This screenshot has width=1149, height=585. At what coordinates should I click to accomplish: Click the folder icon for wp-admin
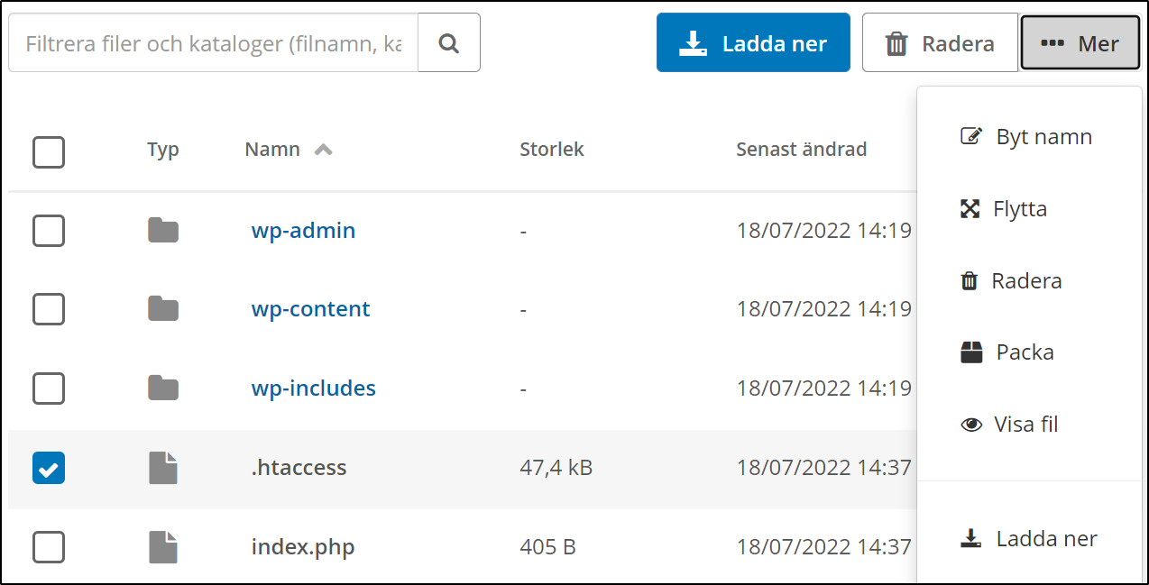click(163, 230)
